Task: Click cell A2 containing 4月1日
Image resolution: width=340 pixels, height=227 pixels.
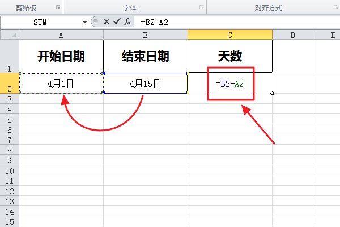Action: coord(61,83)
